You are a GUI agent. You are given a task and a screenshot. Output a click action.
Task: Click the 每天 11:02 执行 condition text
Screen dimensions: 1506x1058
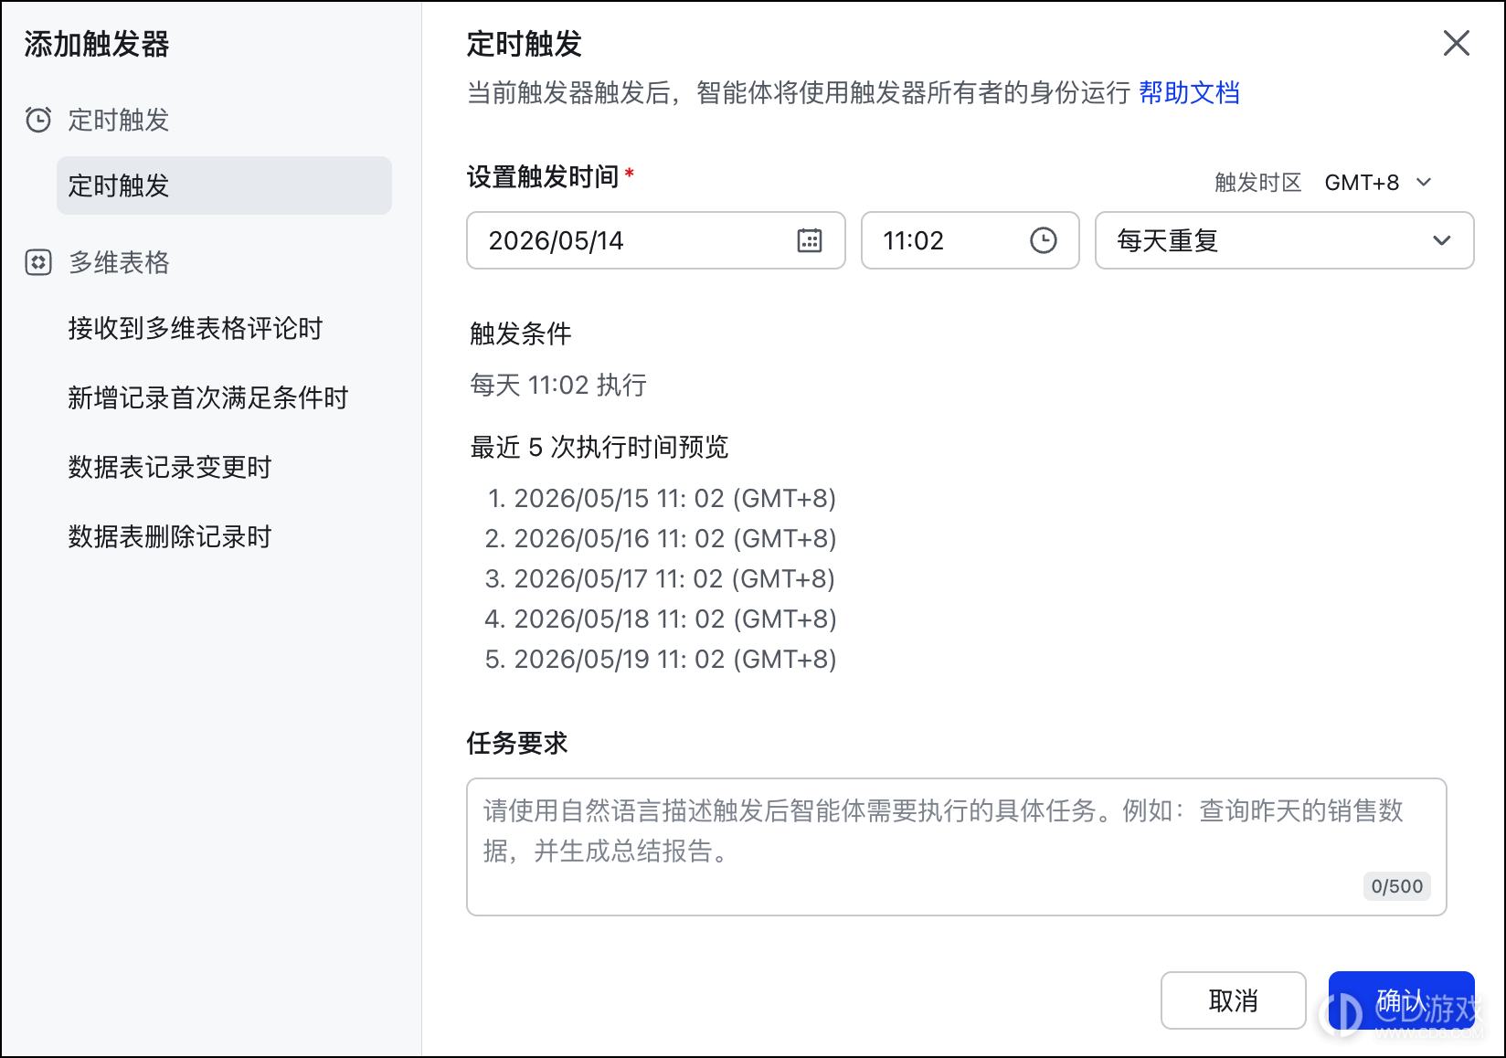click(x=558, y=385)
